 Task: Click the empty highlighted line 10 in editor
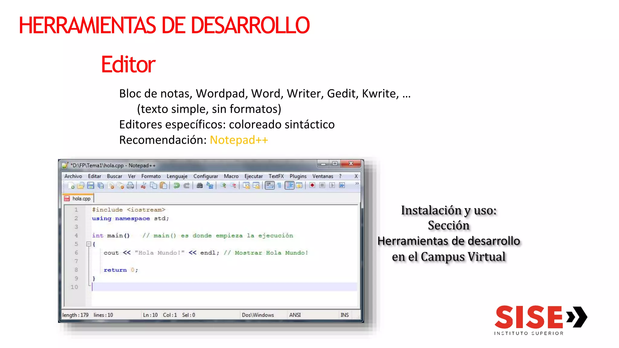pyautogui.click(x=224, y=287)
